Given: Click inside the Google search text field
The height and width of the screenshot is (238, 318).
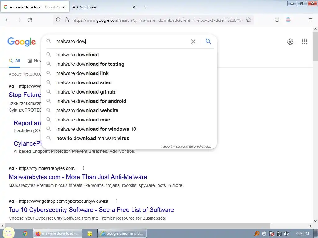Looking at the screenshot, I should [122, 42].
